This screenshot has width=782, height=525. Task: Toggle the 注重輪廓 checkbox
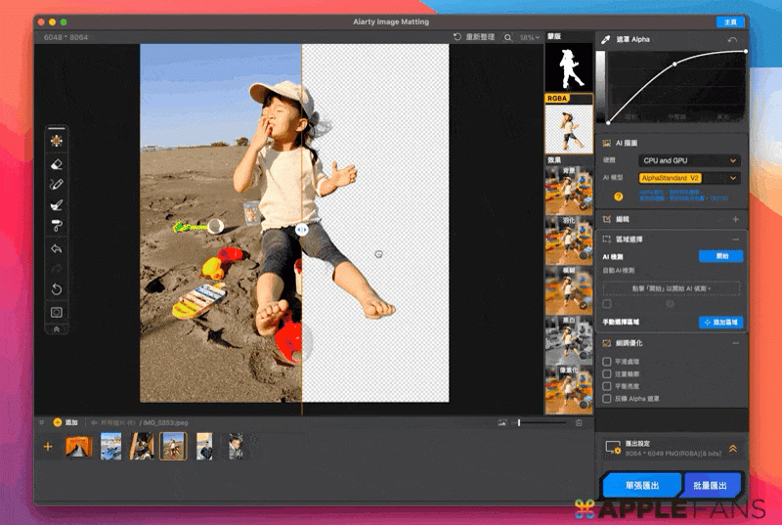(607, 373)
